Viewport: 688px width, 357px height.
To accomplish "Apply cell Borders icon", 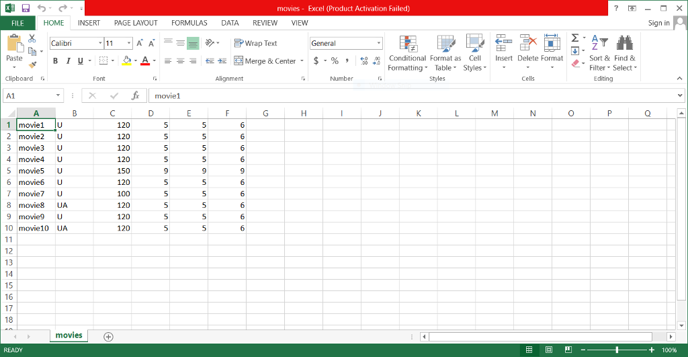I will click(x=103, y=61).
